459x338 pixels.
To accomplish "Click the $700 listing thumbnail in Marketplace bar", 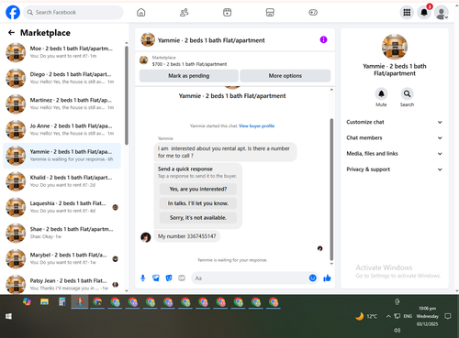I will click(144, 60).
